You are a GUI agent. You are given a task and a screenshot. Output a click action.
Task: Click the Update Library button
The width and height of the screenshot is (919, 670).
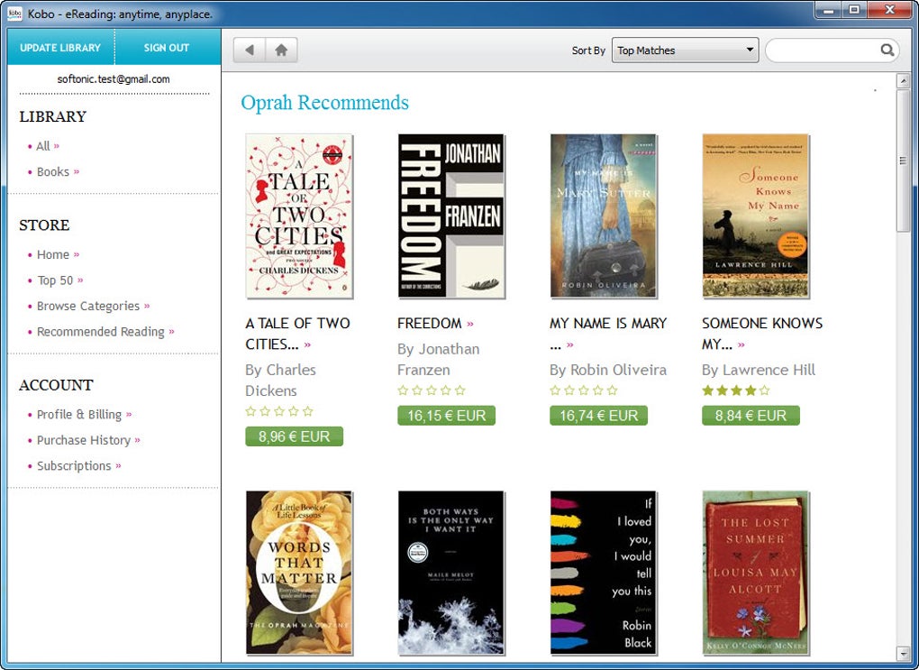(x=60, y=48)
